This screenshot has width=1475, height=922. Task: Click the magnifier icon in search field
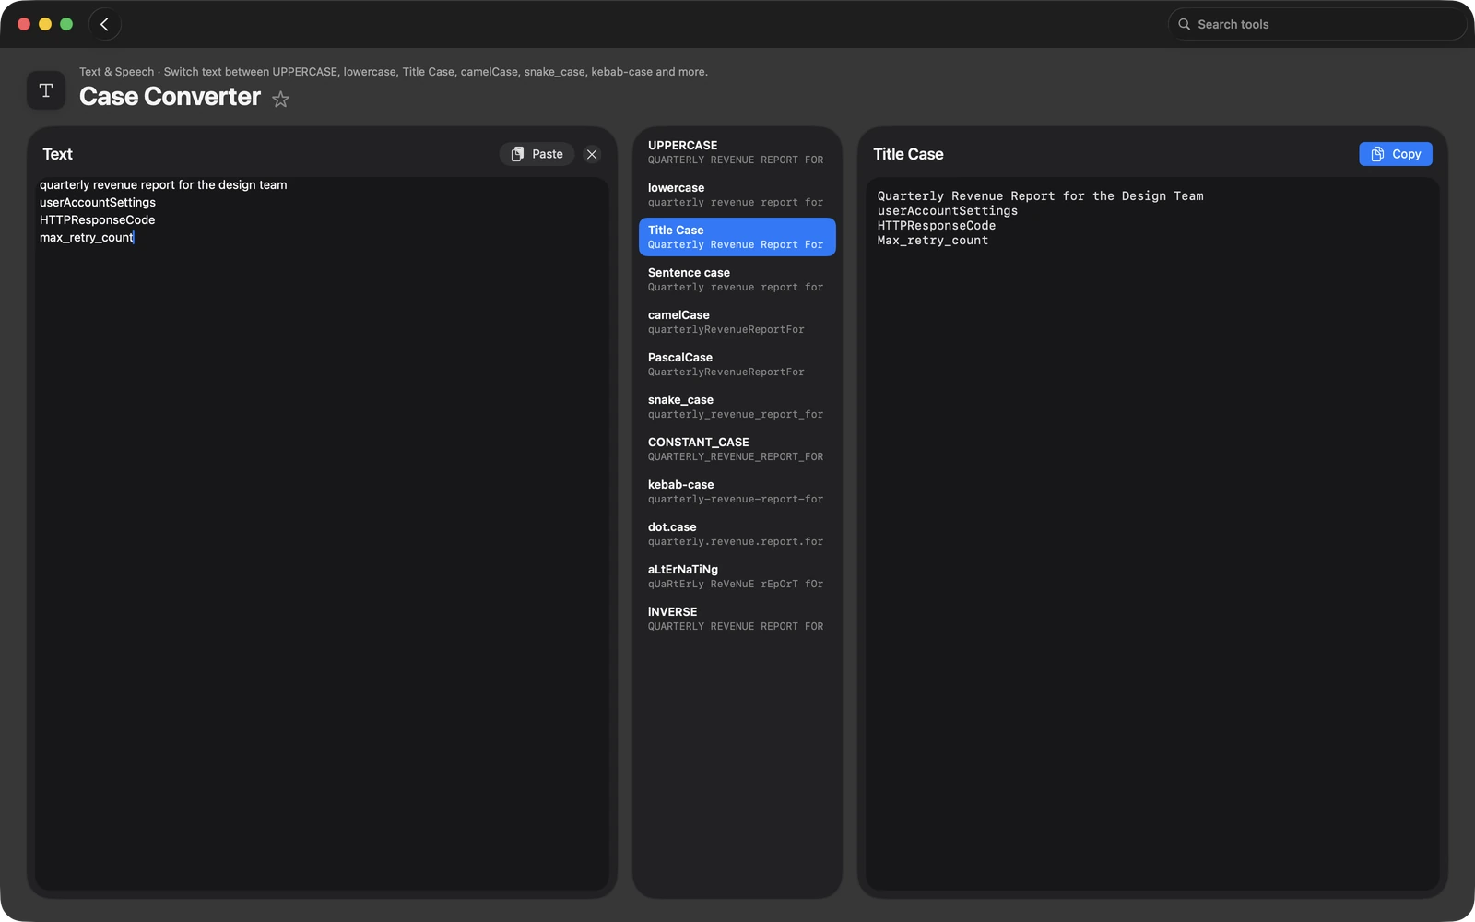click(1185, 25)
